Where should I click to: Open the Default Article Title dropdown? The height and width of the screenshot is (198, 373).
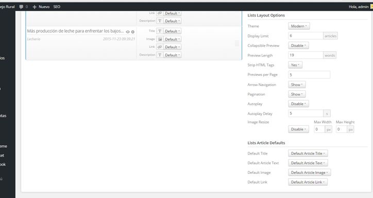(x=308, y=153)
